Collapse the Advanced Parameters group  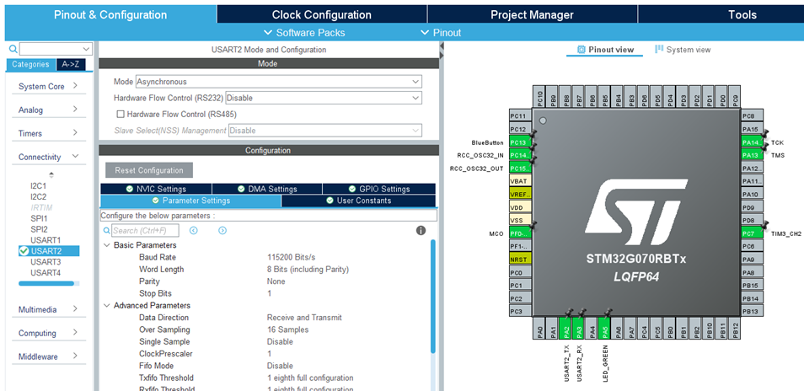tap(107, 305)
